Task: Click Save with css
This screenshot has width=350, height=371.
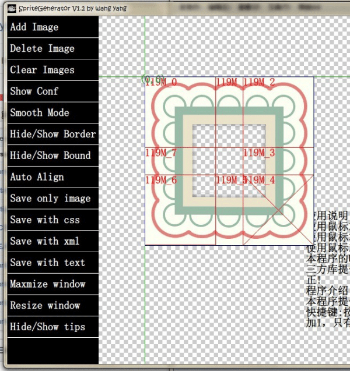Action: click(x=52, y=220)
